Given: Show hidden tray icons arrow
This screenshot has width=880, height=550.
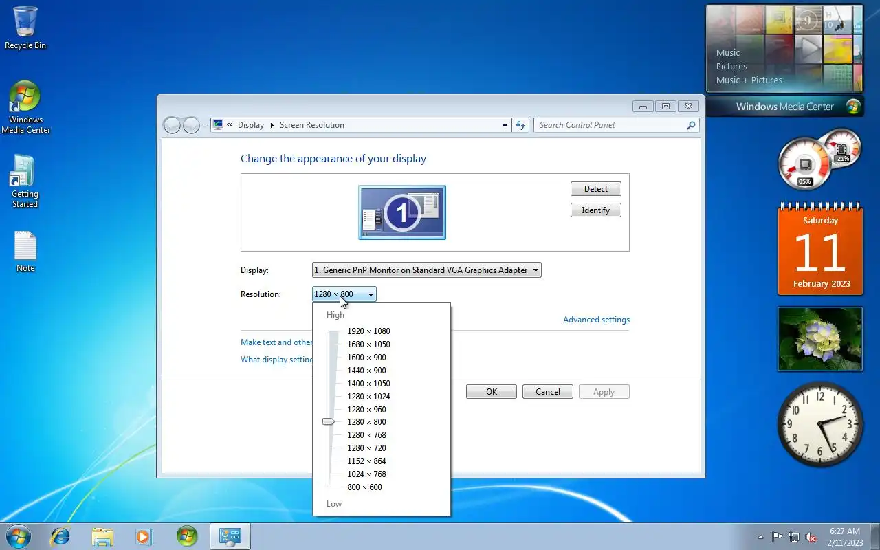Looking at the screenshot, I should [760, 537].
